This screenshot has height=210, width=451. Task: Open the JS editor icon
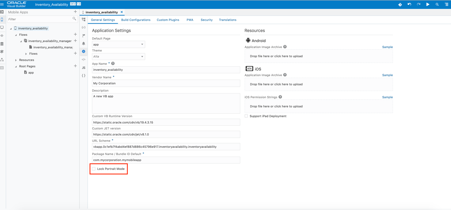click(x=84, y=68)
